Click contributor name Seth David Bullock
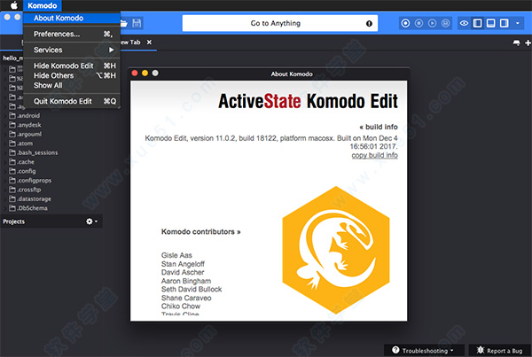This screenshot has width=532, height=357. click(x=192, y=289)
